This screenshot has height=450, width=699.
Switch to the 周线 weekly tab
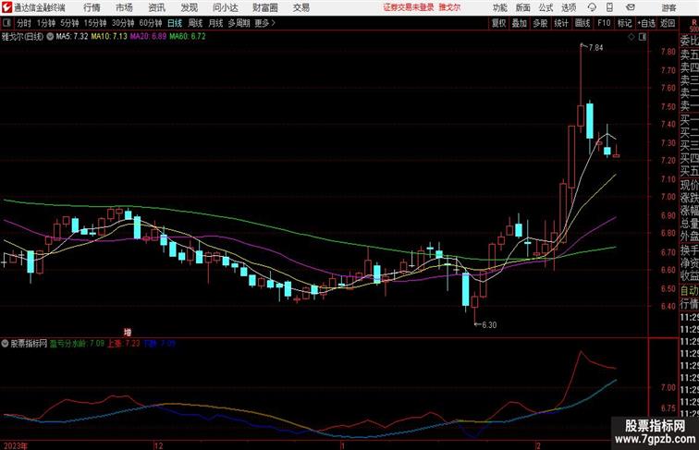click(195, 23)
